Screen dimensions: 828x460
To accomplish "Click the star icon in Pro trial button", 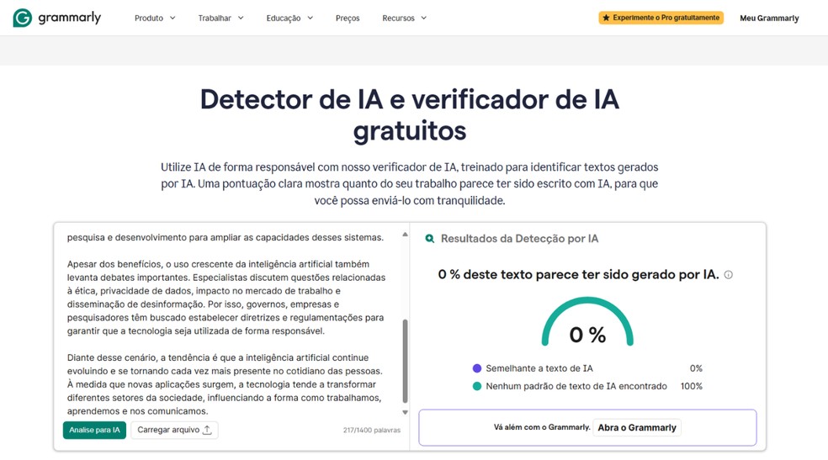I will coord(606,18).
